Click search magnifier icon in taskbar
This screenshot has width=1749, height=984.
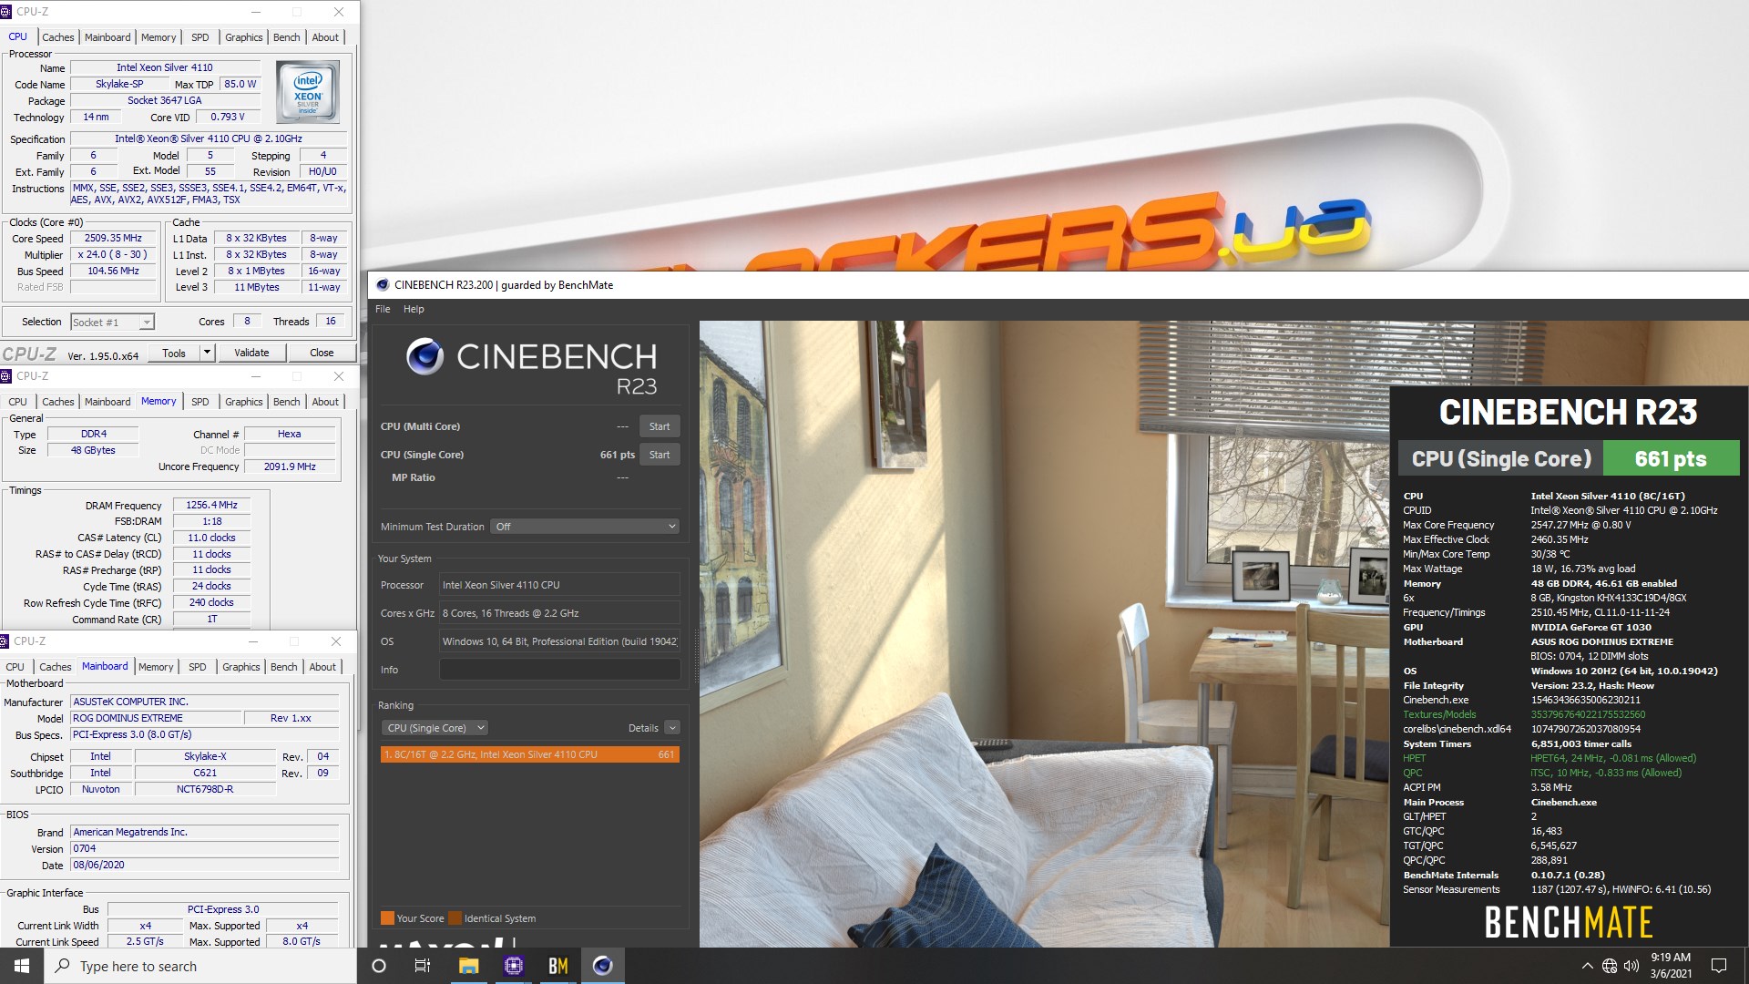pos(63,966)
